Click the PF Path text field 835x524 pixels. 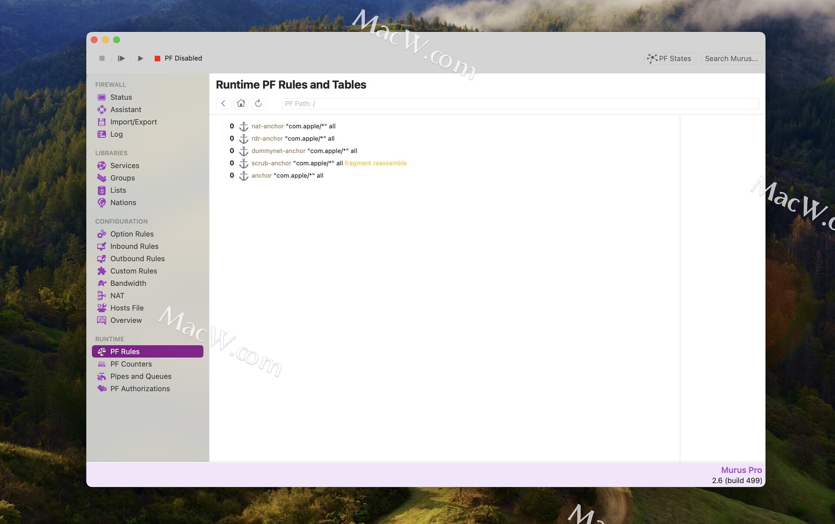pos(520,103)
